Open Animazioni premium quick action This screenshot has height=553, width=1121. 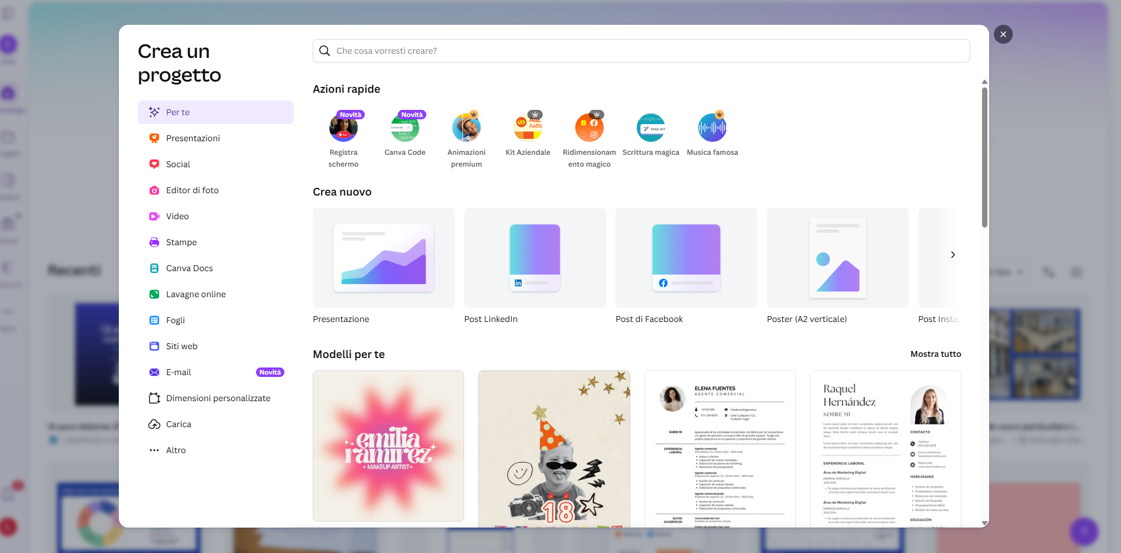pos(466,128)
